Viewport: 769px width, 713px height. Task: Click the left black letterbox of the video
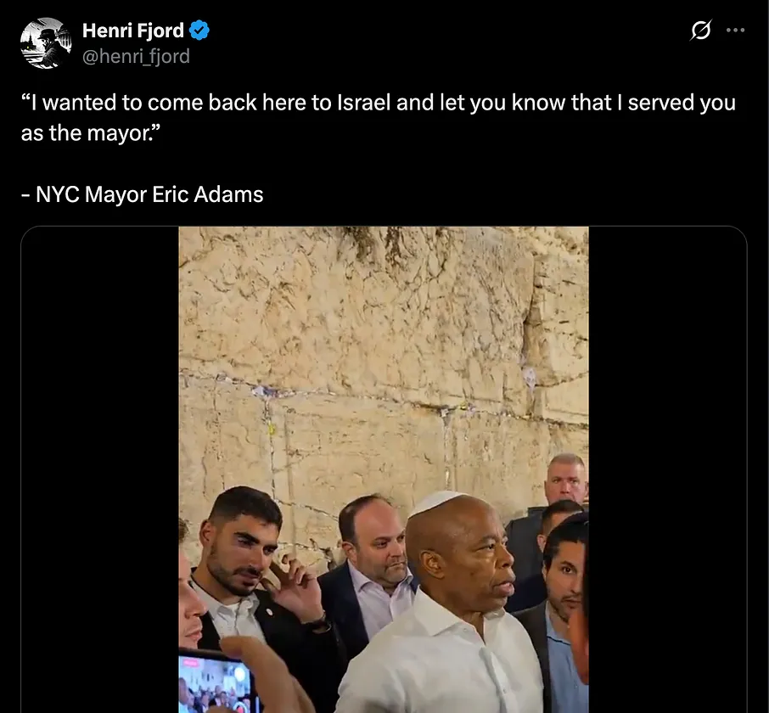click(x=100, y=469)
